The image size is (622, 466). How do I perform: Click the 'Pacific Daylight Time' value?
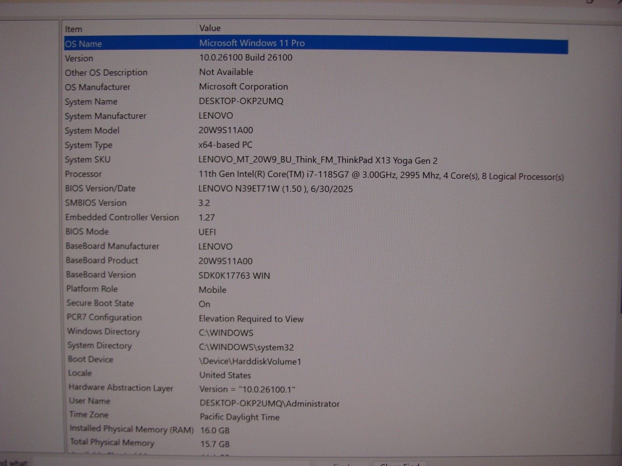tap(240, 417)
